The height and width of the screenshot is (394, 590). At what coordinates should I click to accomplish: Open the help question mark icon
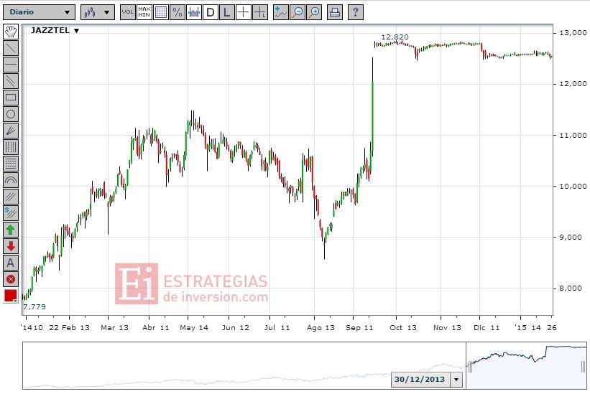tap(355, 12)
